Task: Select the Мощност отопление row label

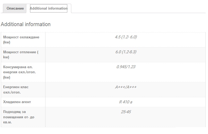Action: click(x=21, y=52)
